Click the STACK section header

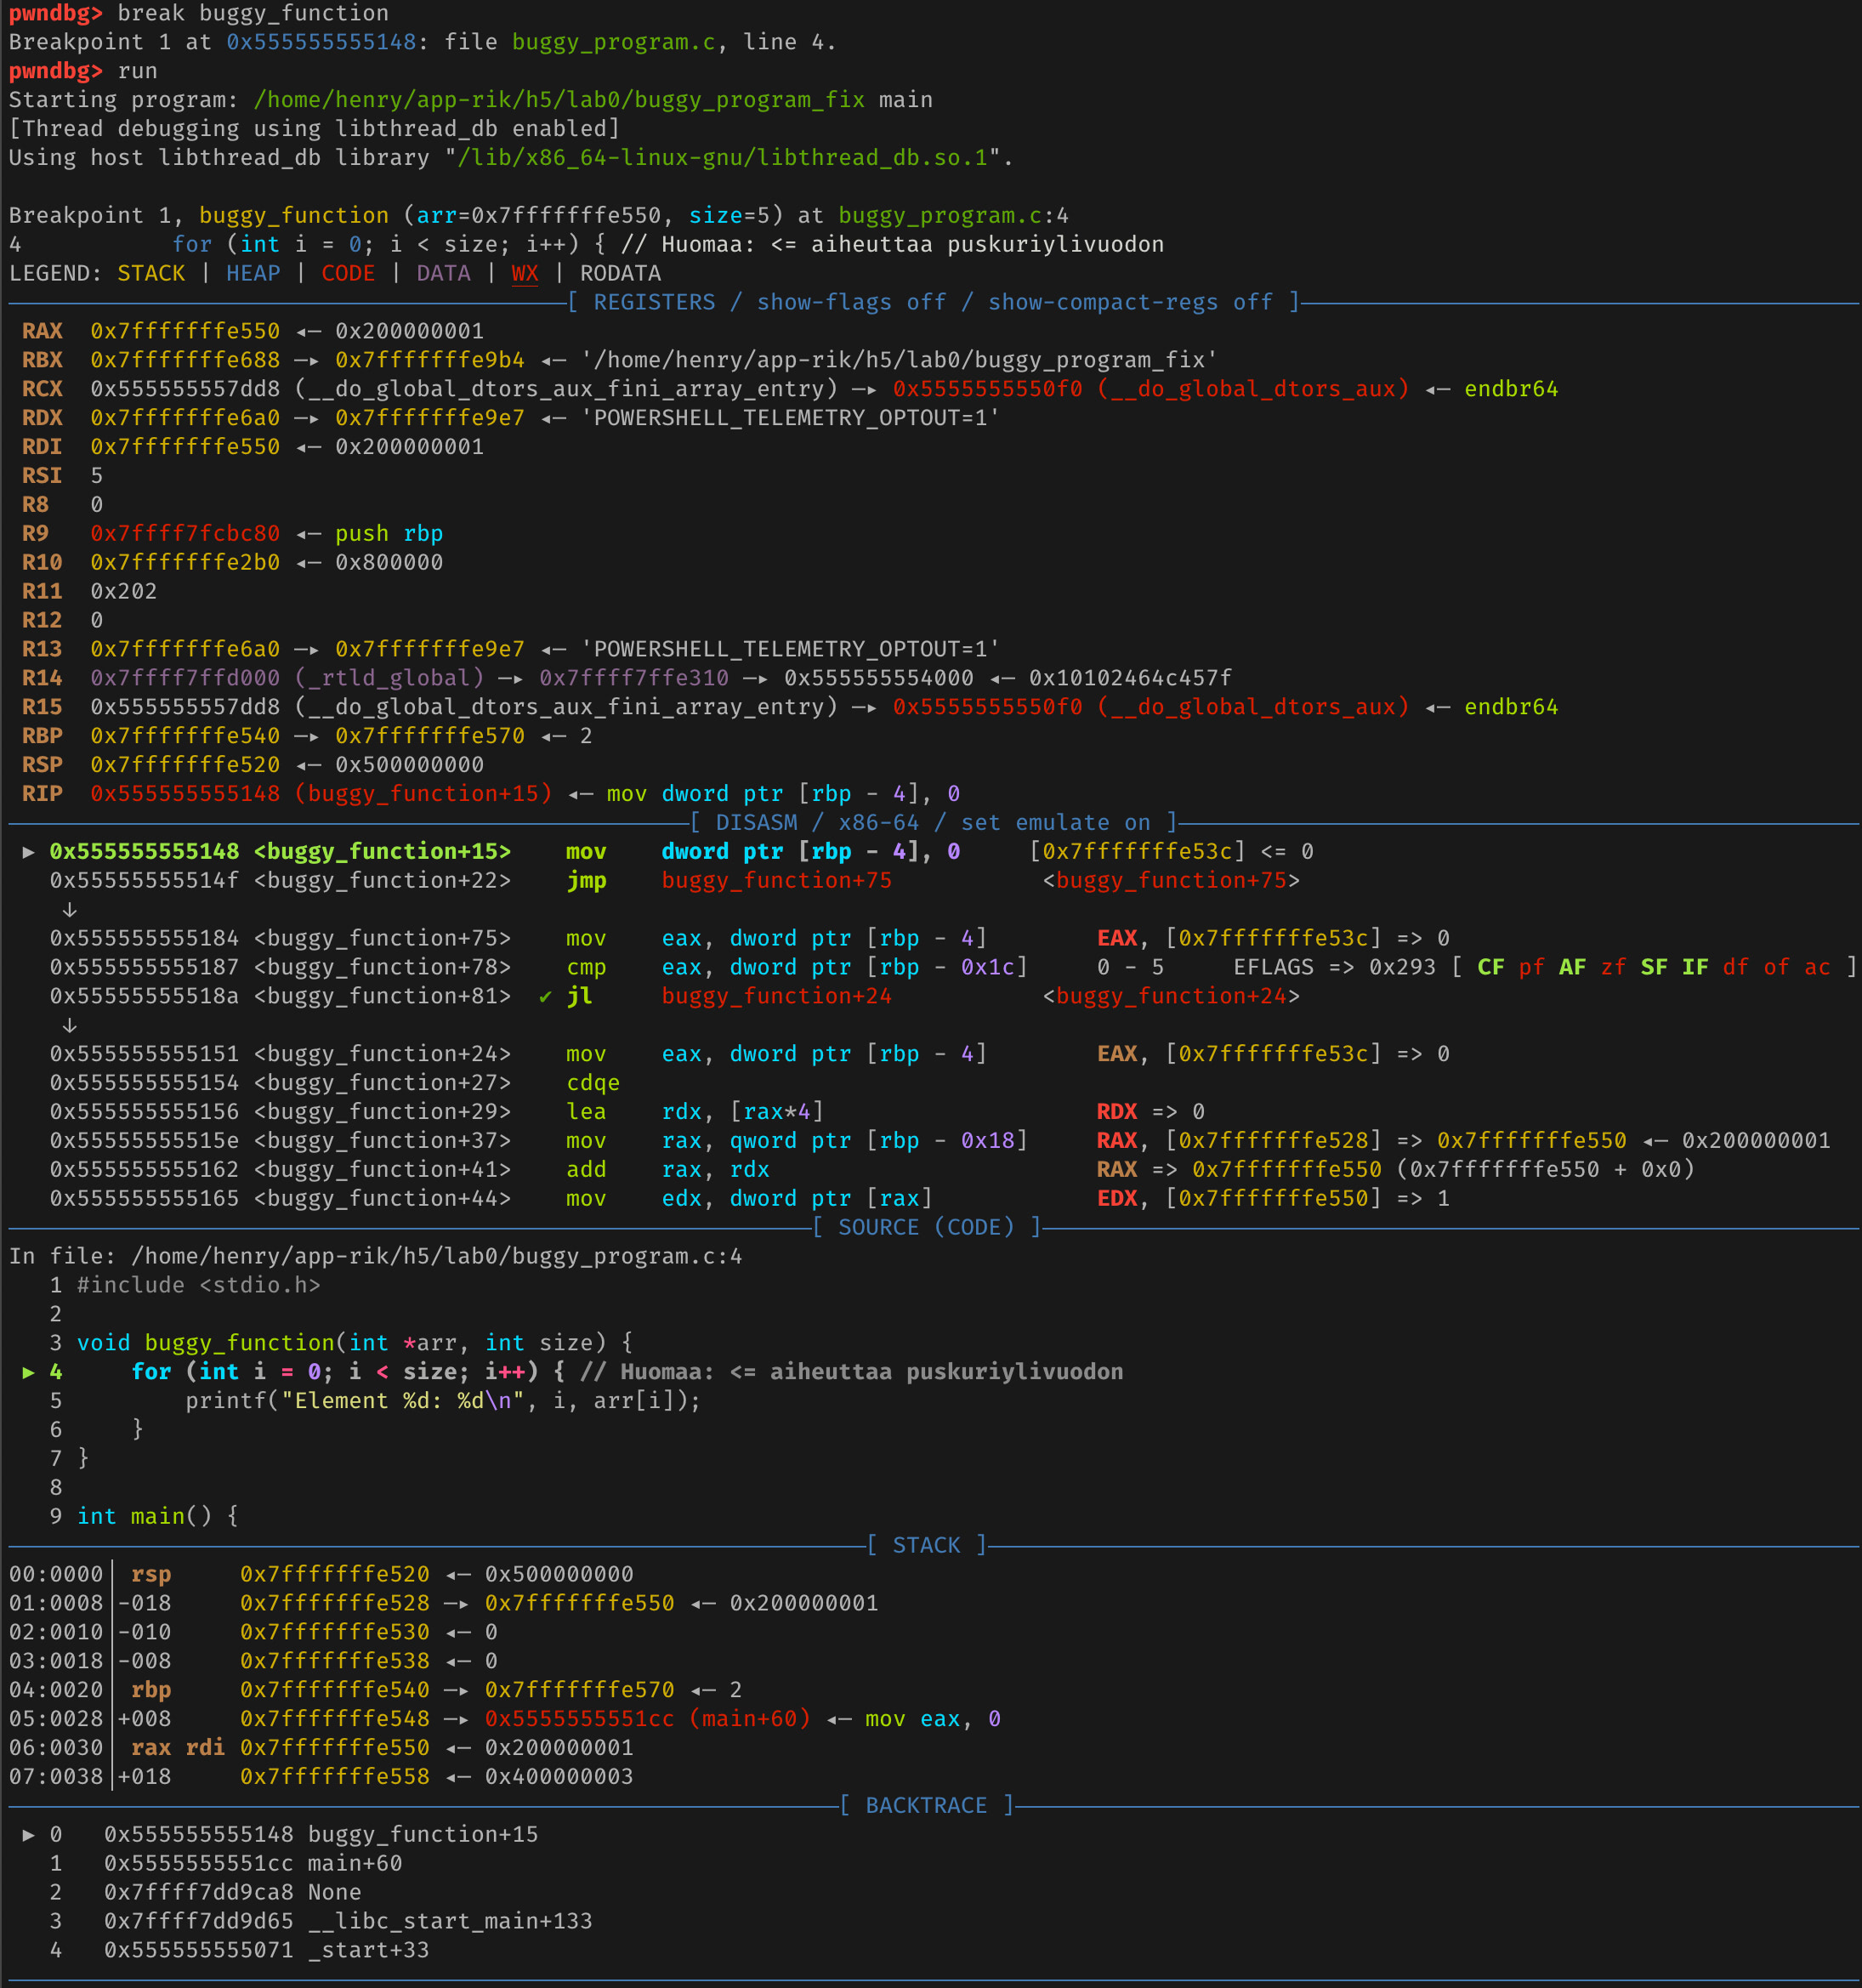tap(926, 1545)
